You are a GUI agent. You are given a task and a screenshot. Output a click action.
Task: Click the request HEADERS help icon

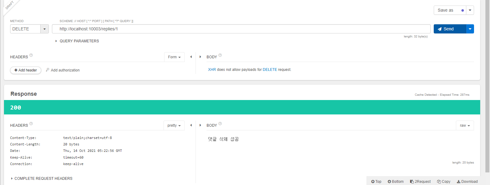pyautogui.click(x=31, y=55)
